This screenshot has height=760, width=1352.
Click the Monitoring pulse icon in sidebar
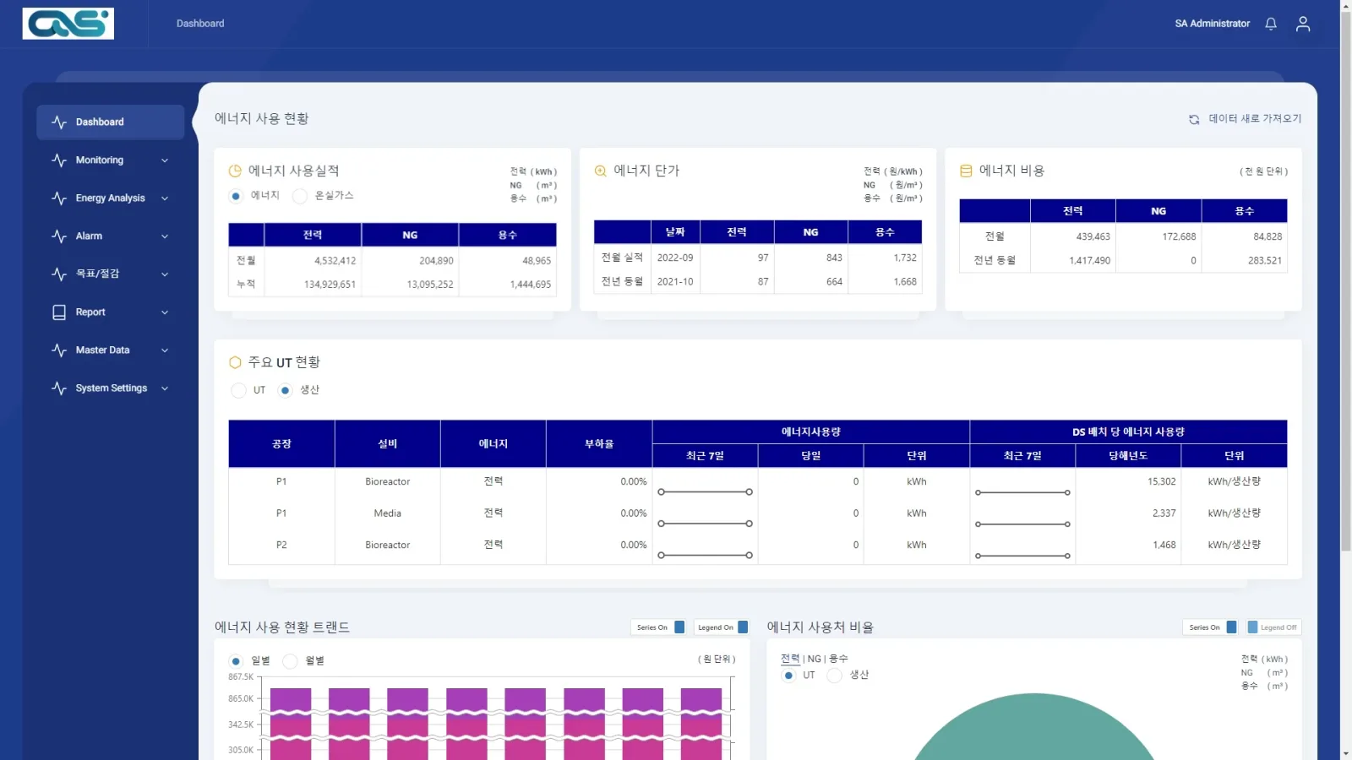pyautogui.click(x=59, y=160)
